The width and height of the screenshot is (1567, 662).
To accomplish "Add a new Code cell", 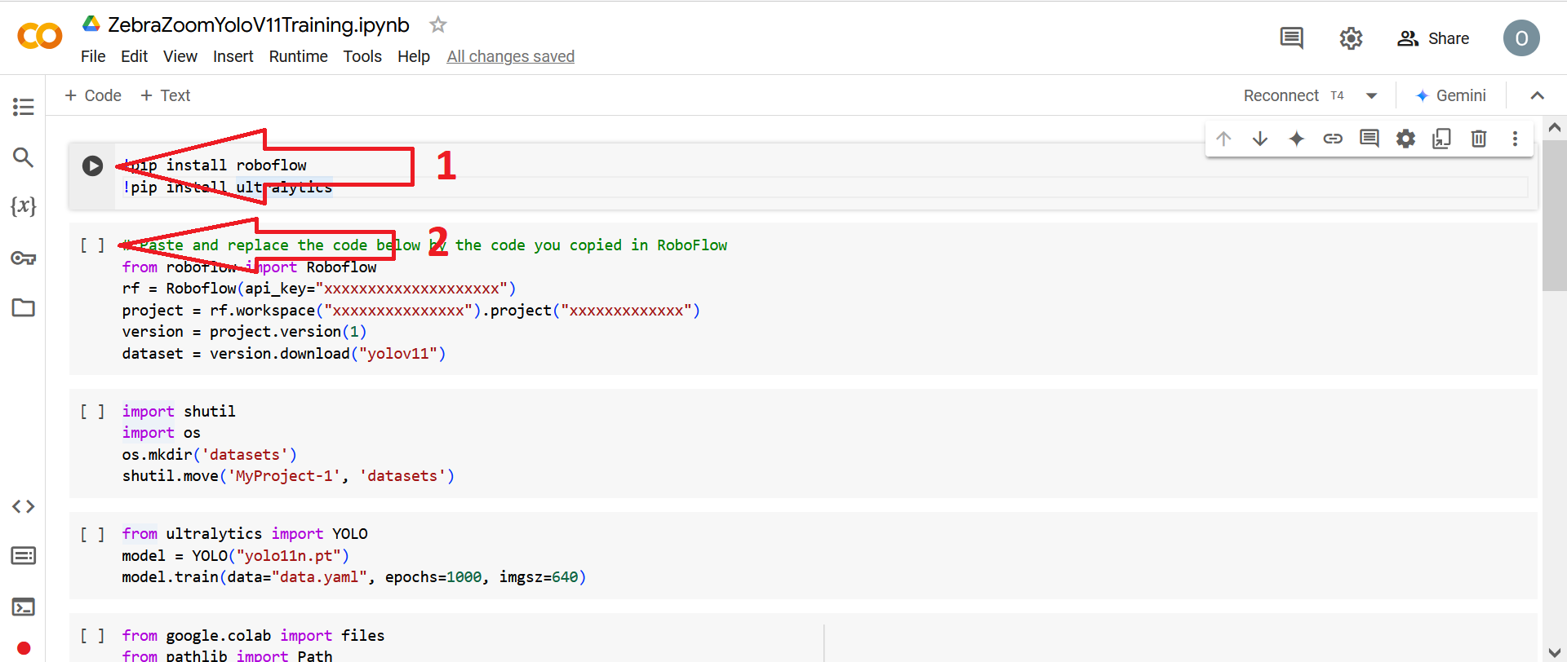I will [x=93, y=95].
